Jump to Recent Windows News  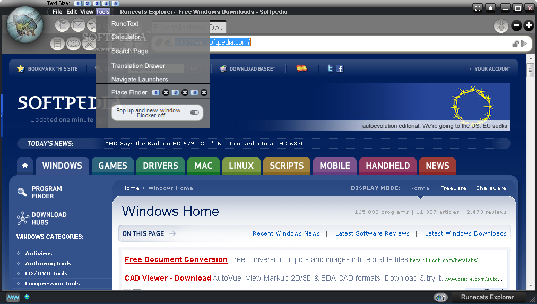point(286,233)
